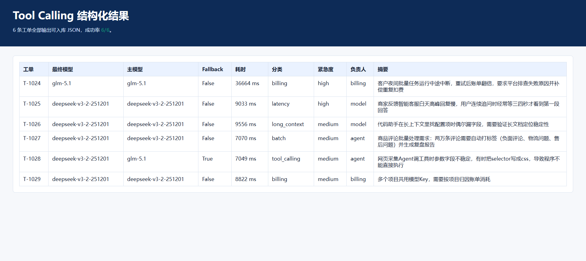Click main model 'deepseek-v3-2-251201' in row T-1029
The height and width of the screenshot is (261, 586).
[x=156, y=179]
